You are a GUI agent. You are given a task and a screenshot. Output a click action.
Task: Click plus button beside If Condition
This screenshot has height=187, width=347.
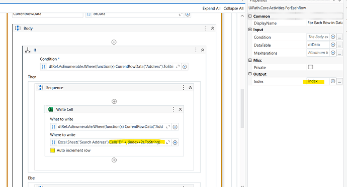pos(185,67)
